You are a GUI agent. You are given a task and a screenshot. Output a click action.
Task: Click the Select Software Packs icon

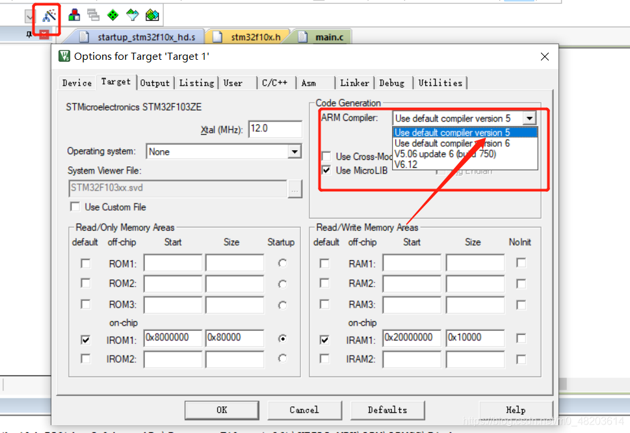pyautogui.click(x=132, y=15)
